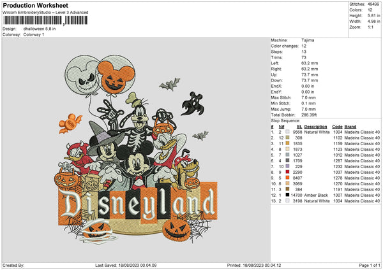
Task: Click the Stitches value '49499'
Action: [373, 4]
